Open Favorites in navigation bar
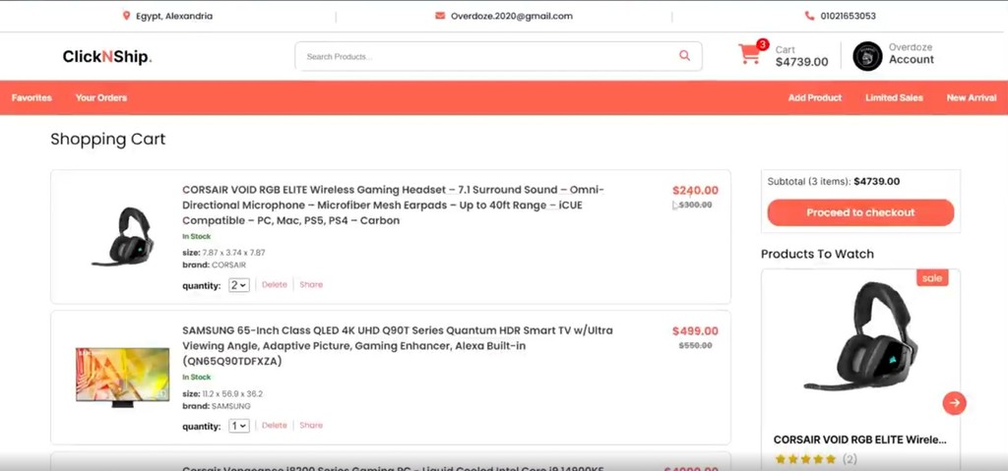The image size is (1008, 471). pos(31,97)
